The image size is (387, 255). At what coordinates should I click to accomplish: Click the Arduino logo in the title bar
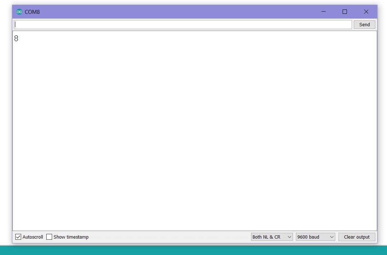[x=20, y=12]
